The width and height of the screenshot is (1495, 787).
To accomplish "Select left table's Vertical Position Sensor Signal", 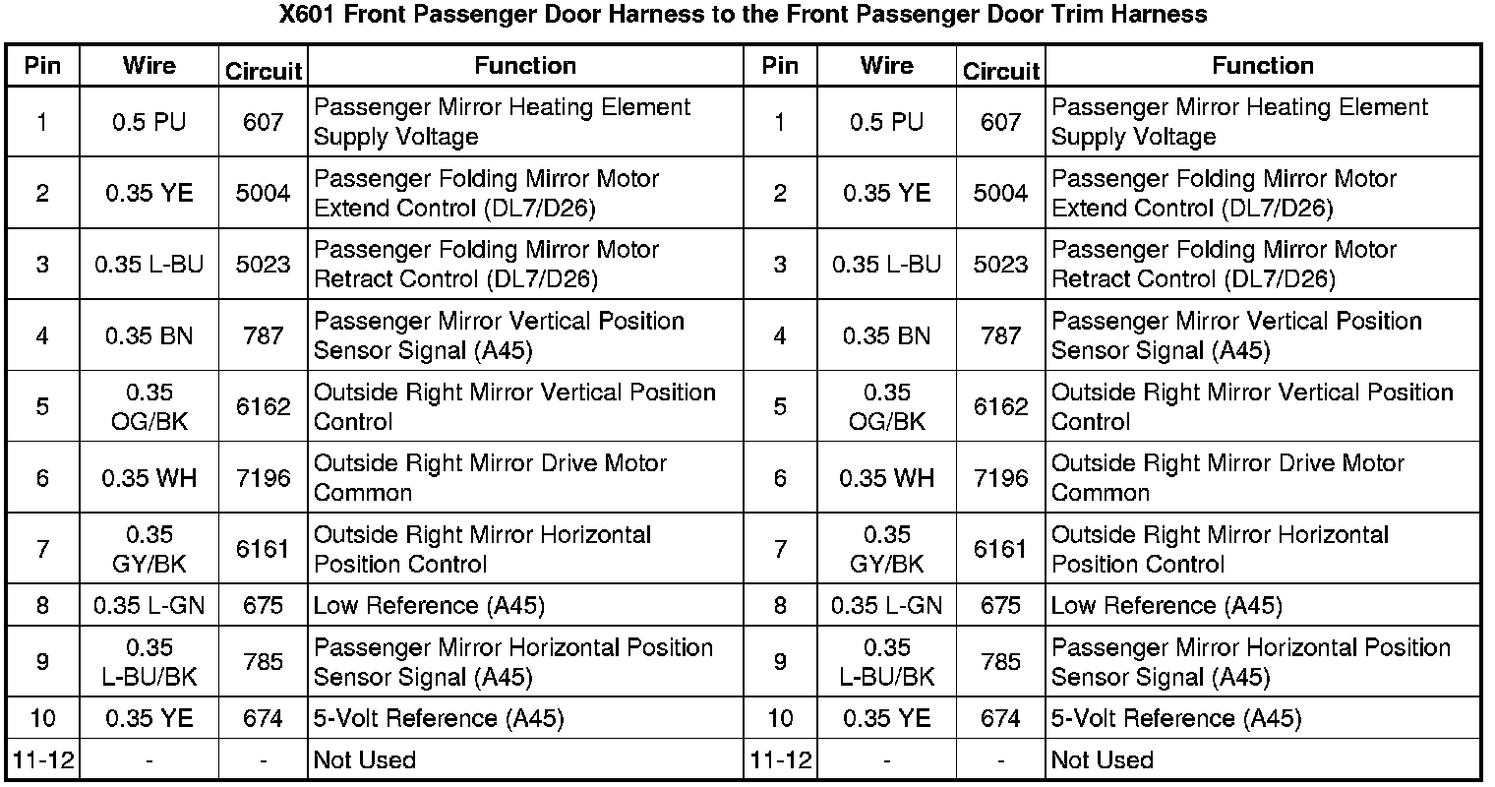I will point(499,335).
